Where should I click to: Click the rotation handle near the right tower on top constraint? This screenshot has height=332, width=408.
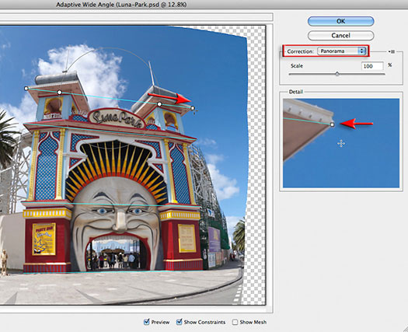click(159, 104)
